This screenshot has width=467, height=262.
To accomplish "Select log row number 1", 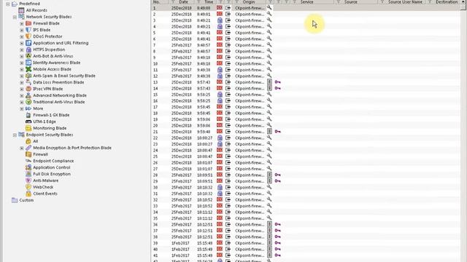I will [x=306, y=8].
